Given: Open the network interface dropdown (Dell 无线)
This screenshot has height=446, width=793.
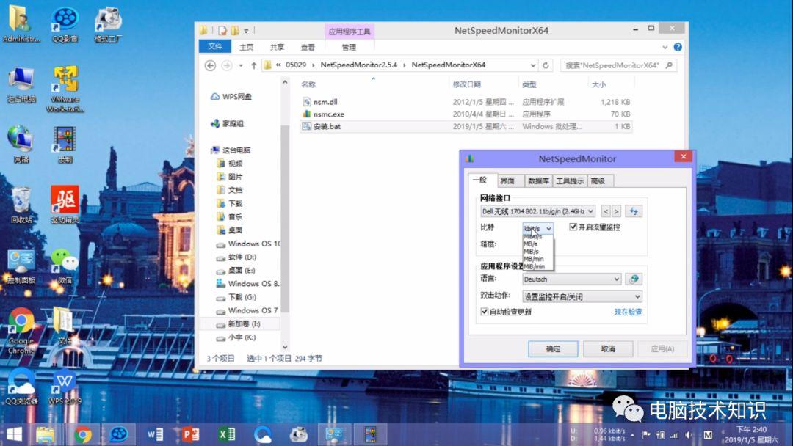Looking at the screenshot, I should 537,211.
